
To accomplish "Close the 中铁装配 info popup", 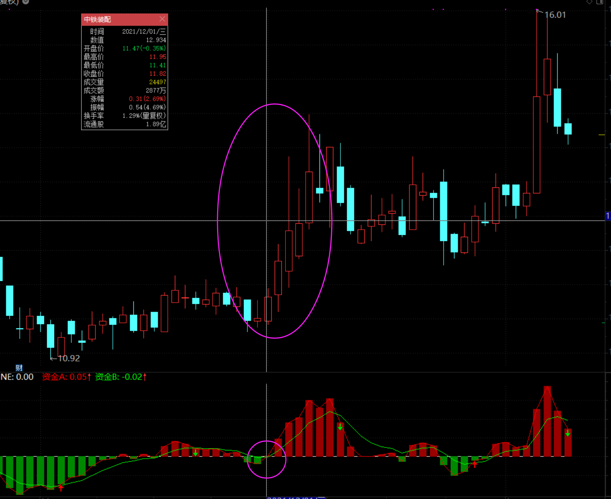I will [x=162, y=19].
